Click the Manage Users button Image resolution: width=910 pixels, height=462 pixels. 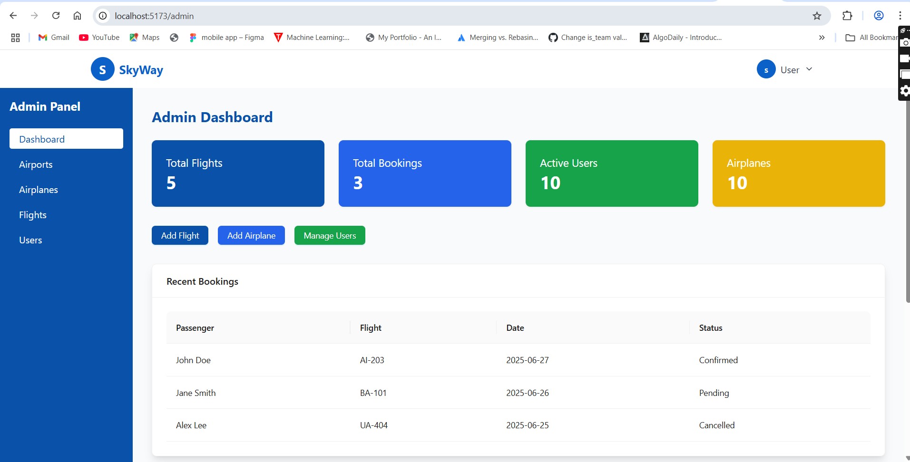[x=330, y=235]
